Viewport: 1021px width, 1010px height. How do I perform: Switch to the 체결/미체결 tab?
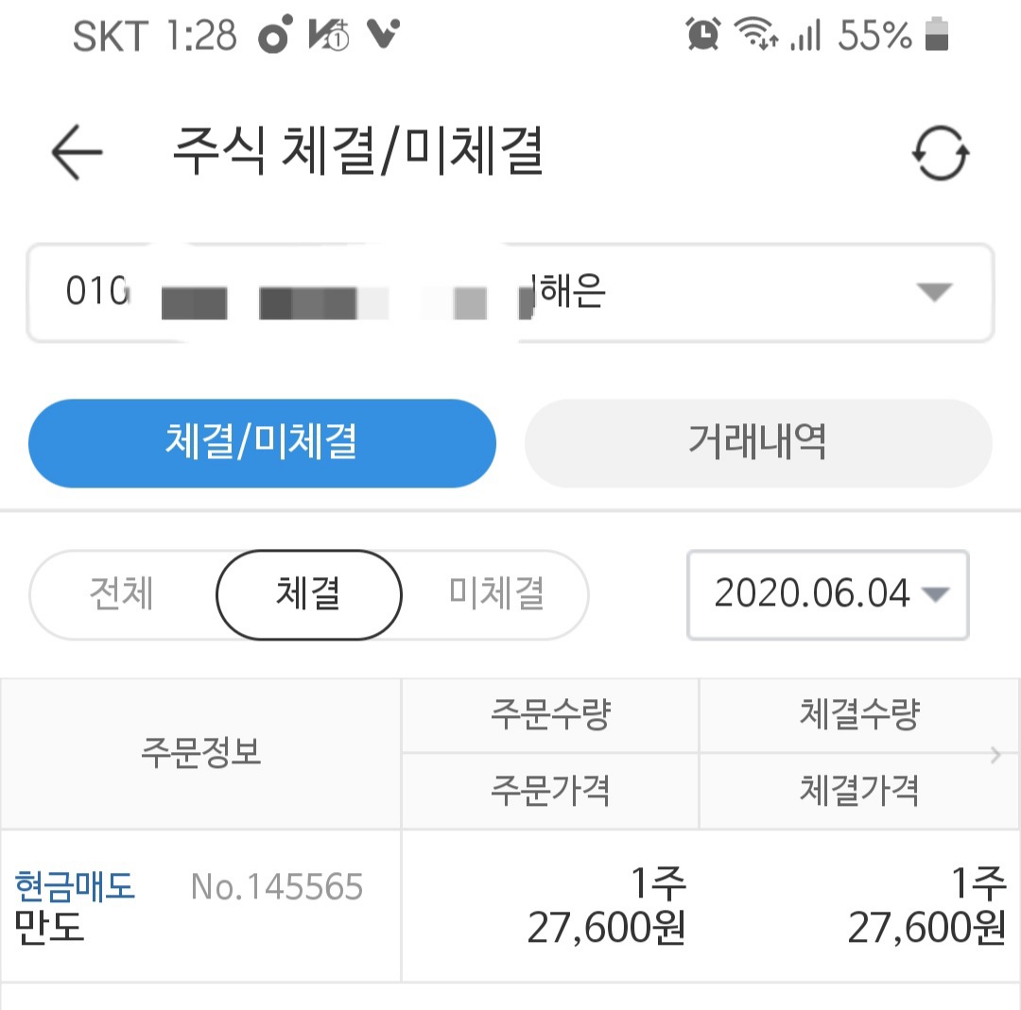pyautogui.click(x=262, y=443)
